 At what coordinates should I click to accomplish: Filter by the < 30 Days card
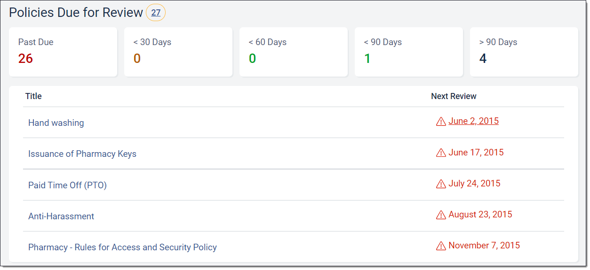point(178,52)
